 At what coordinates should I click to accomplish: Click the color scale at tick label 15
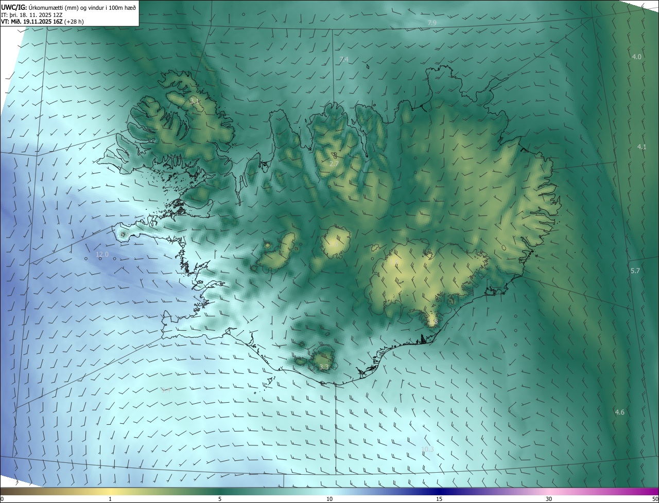(439, 499)
